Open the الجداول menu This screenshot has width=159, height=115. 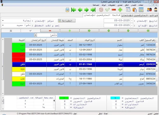coord(120,5)
